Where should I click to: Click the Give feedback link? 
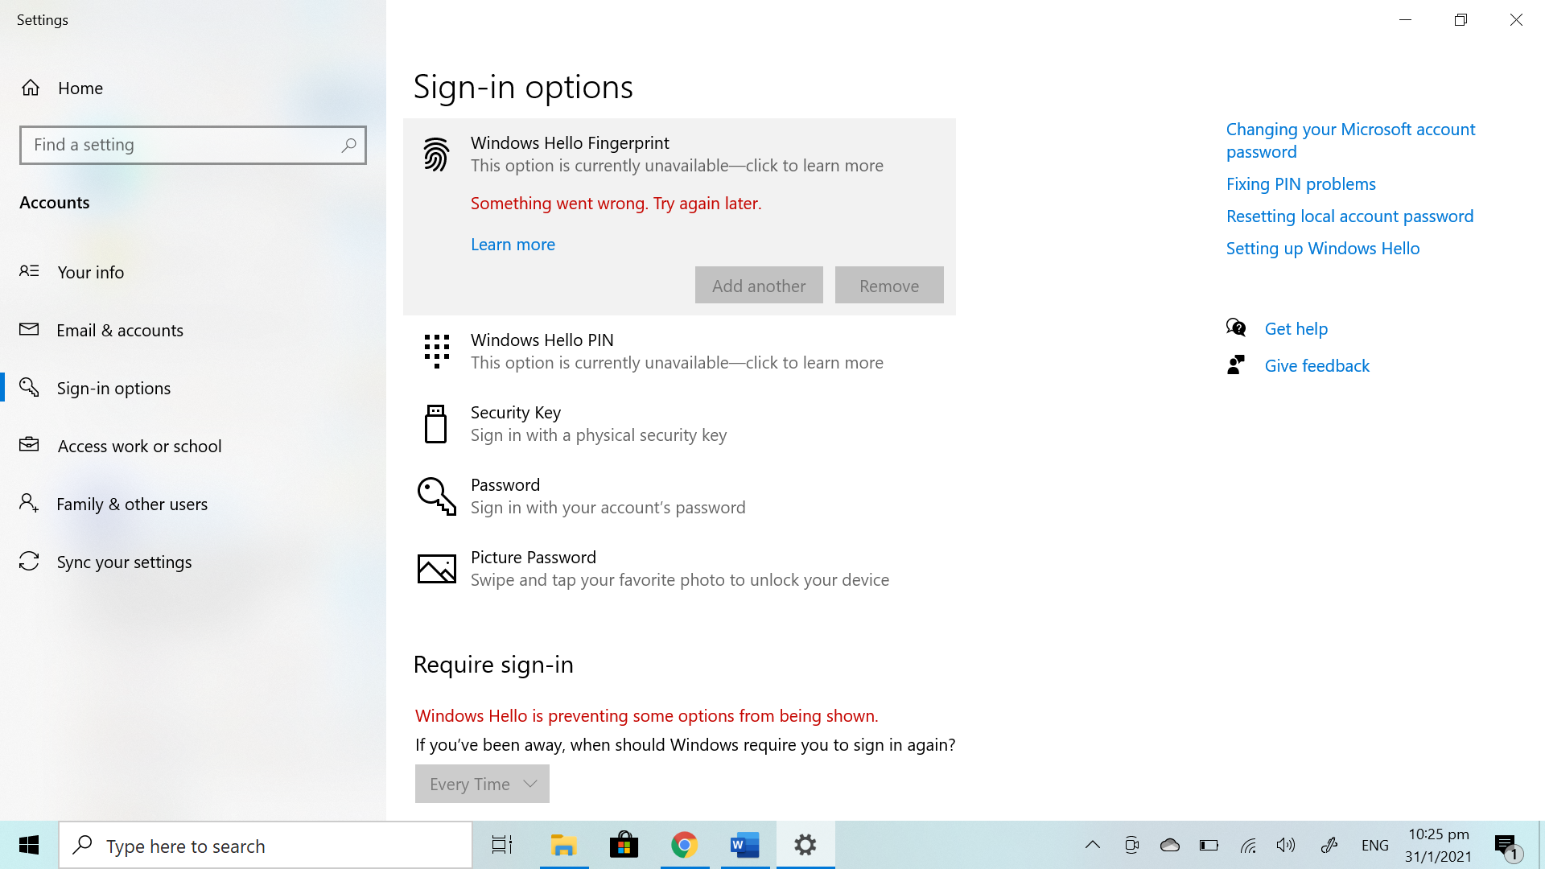1316,365
